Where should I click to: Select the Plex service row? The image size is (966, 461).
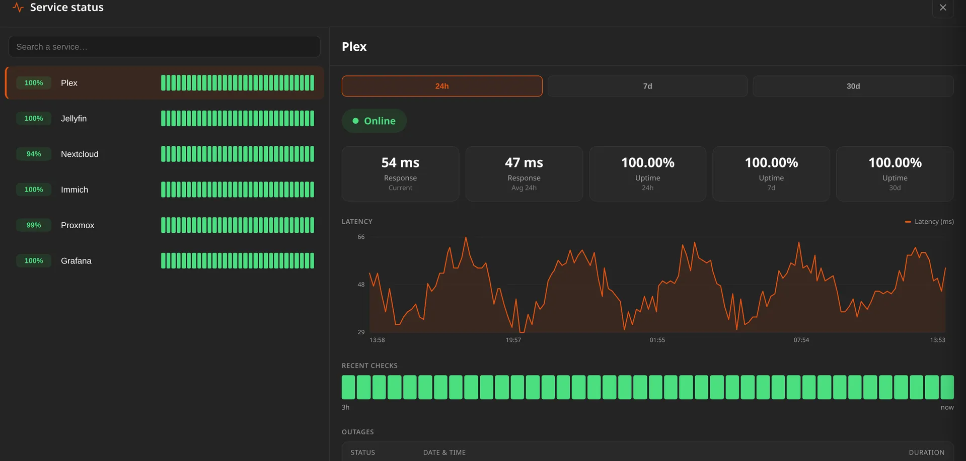165,83
